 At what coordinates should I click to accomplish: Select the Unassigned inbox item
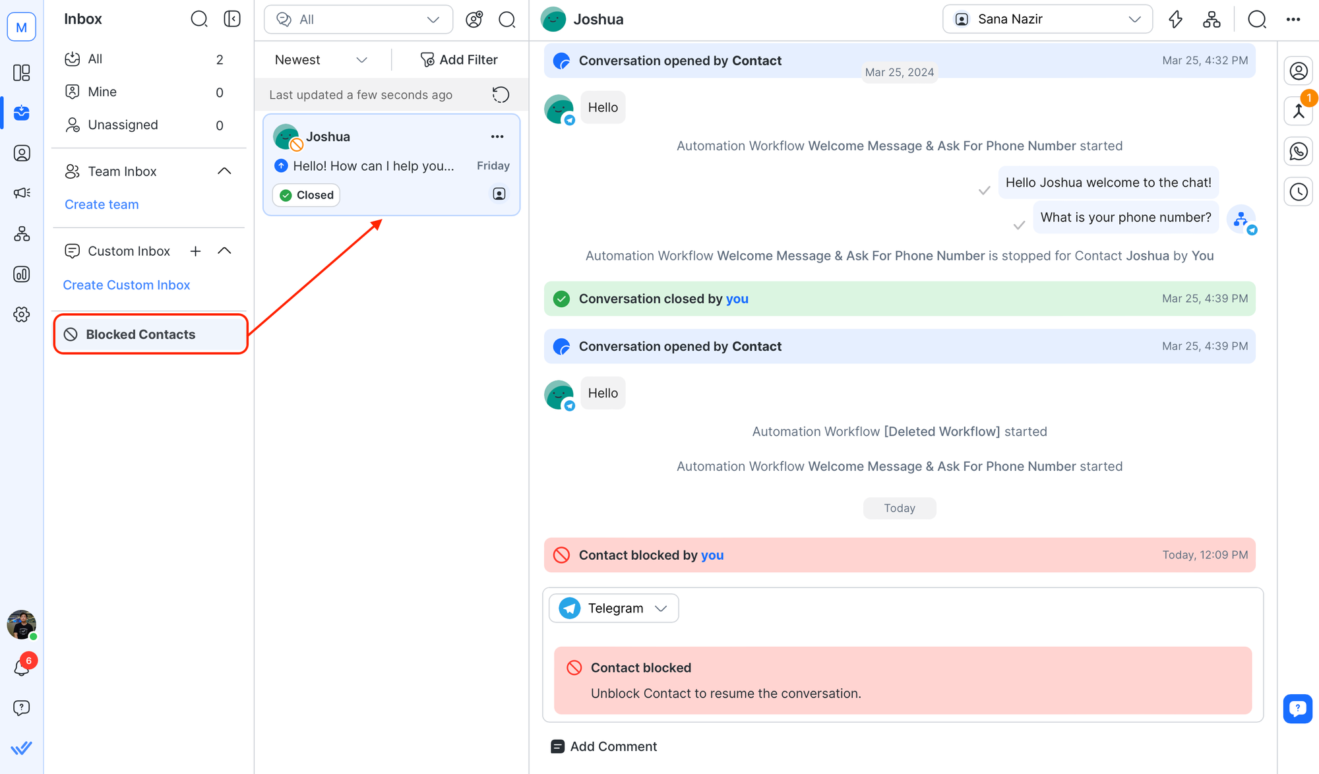(123, 125)
